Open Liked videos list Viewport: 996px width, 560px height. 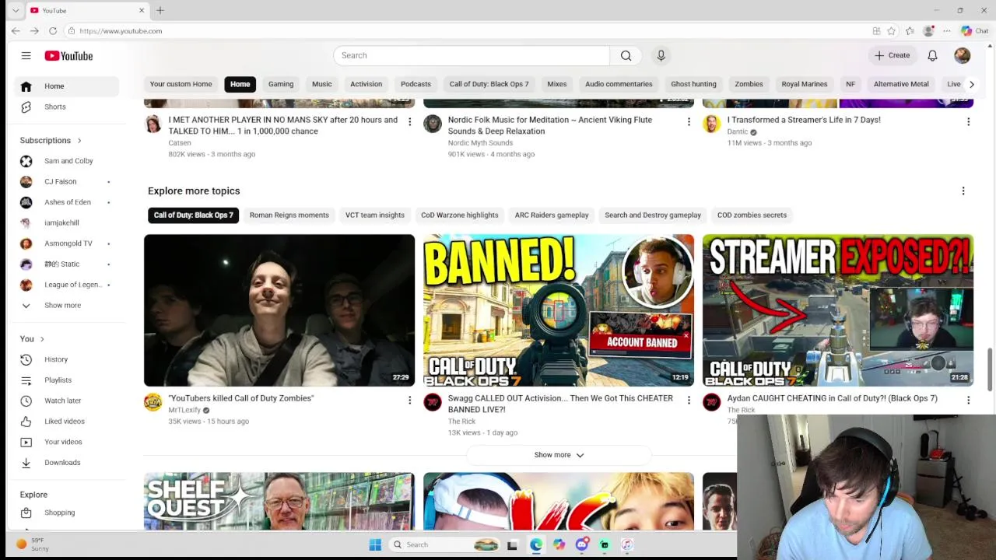coord(66,422)
